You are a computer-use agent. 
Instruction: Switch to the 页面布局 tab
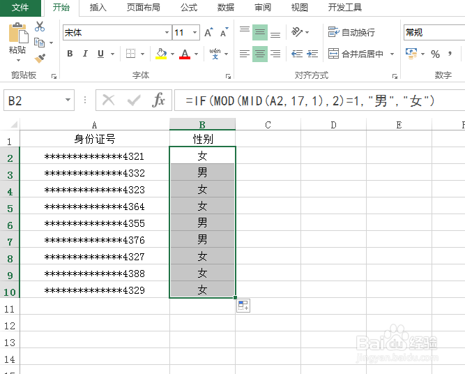point(143,8)
